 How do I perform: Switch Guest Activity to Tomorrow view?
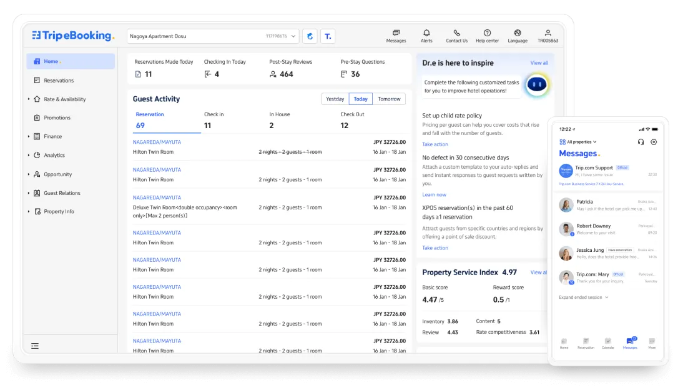tap(389, 98)
